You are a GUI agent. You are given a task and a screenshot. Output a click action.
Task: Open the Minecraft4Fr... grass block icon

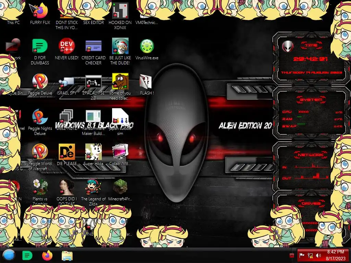point(120,187)
